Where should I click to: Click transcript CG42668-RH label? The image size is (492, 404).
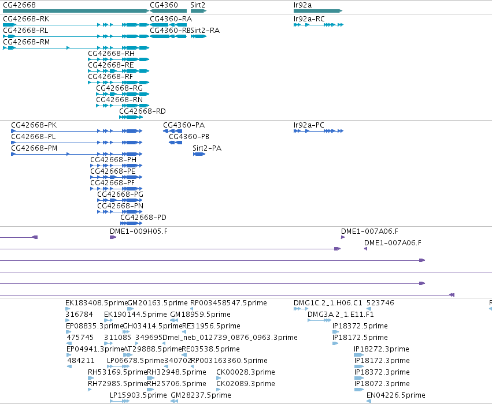point(111,54)
